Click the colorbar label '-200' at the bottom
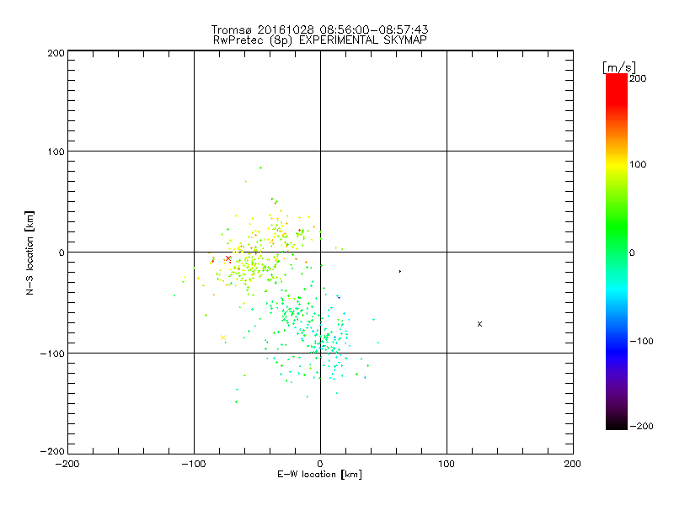The height and width of the screenshot is (505, 674). click(641, 426)
